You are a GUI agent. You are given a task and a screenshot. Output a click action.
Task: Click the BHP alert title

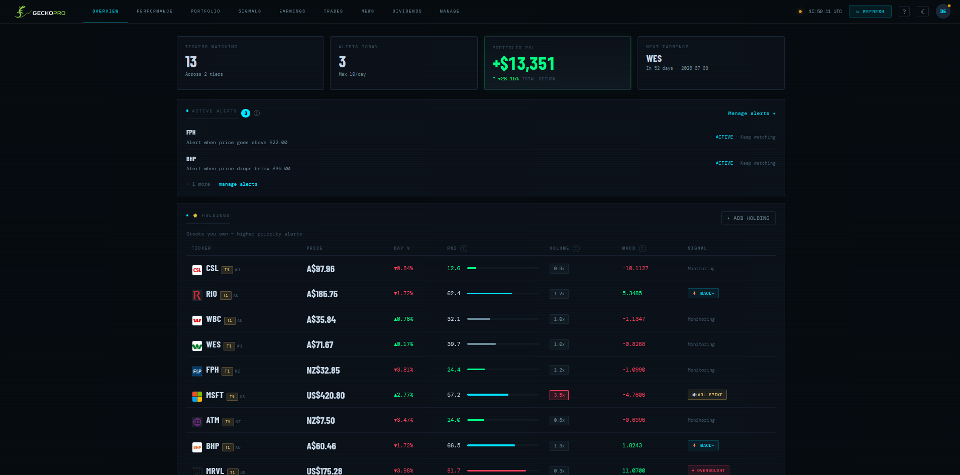(191, 159)
